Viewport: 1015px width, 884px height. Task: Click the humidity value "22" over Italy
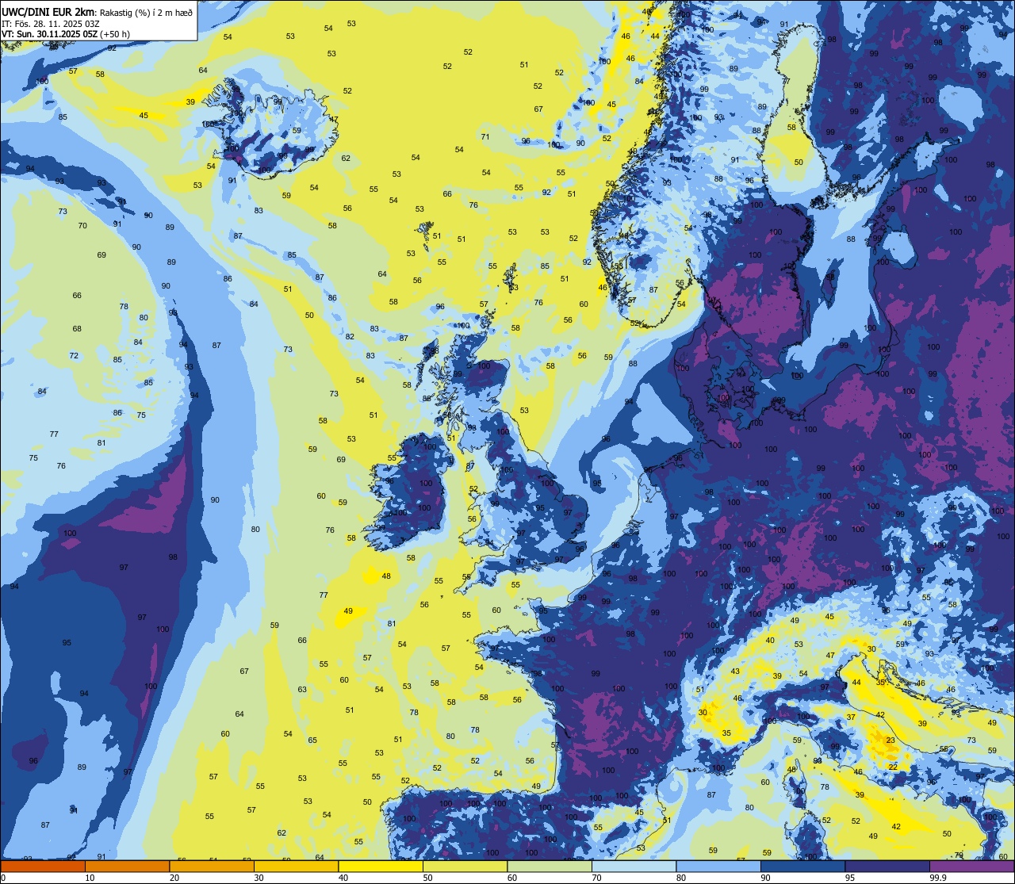[x=893, y=767]
